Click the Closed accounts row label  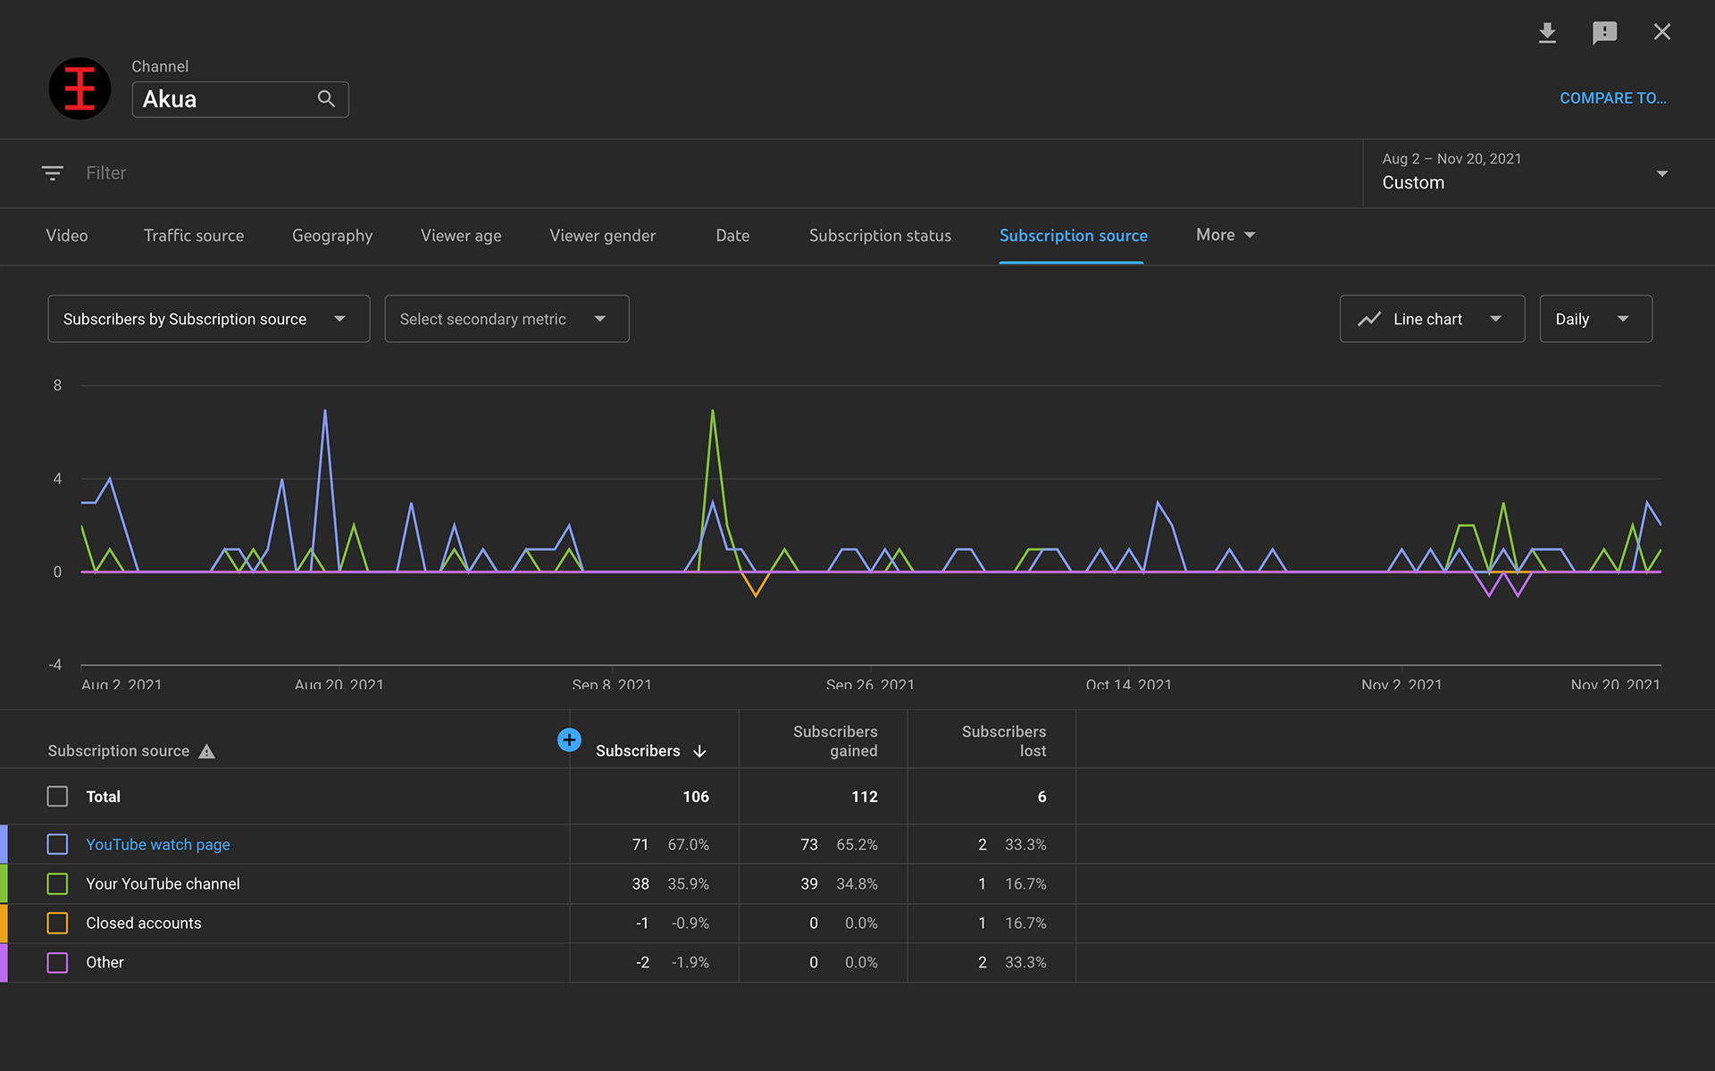144,923
